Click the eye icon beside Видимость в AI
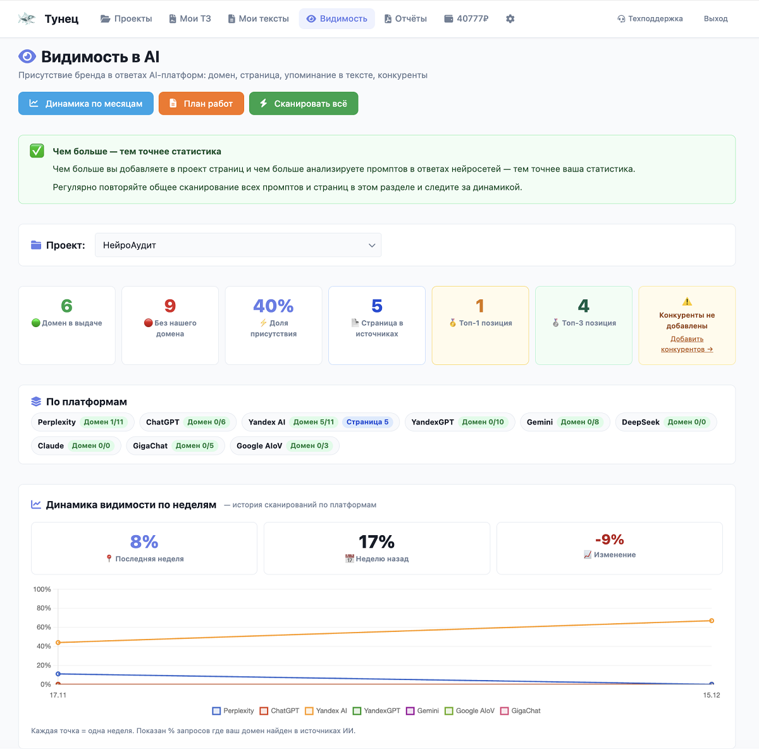The image size is (759, 749). click(x=27, y=57)
